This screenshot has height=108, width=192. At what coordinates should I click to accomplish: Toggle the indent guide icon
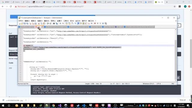point(78,23)
